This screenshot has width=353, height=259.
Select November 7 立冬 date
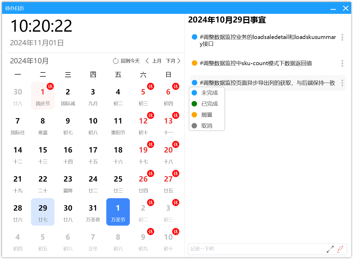click(93, 241)
